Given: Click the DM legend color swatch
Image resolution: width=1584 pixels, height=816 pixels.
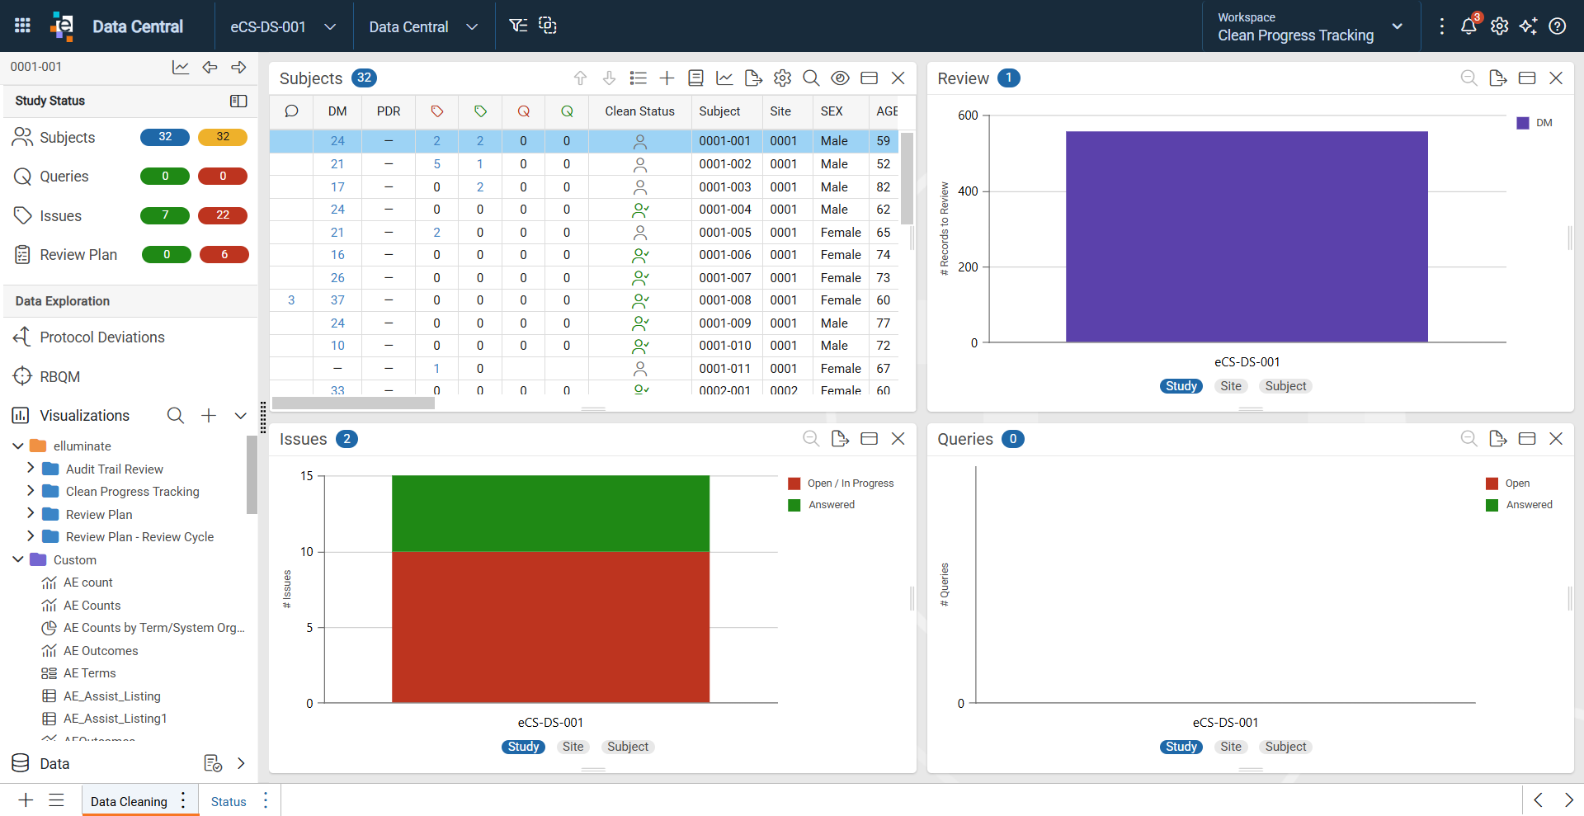Looking at the screenshot, I should coord(1523,123).
